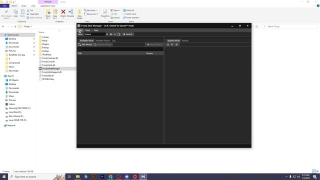320x180 pixels.
Task: Click the Copy icon in Clipboard group
Action: tap(15, 12)
